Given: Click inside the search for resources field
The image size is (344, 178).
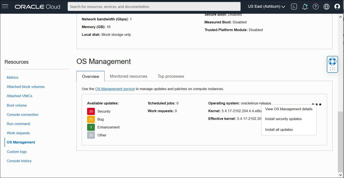Looking at the screenshot, I should (x=154, y=6).
